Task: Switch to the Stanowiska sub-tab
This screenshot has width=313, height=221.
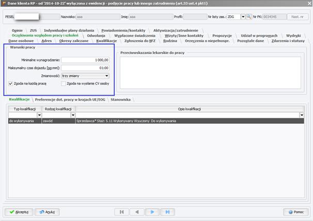Action: click(x=120, y=100)
